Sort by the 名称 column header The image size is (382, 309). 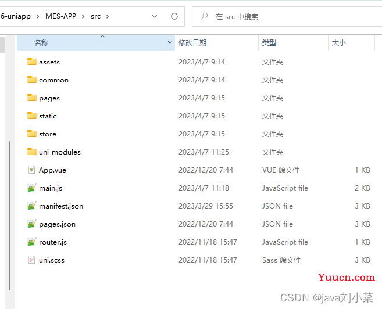point(92,42)
